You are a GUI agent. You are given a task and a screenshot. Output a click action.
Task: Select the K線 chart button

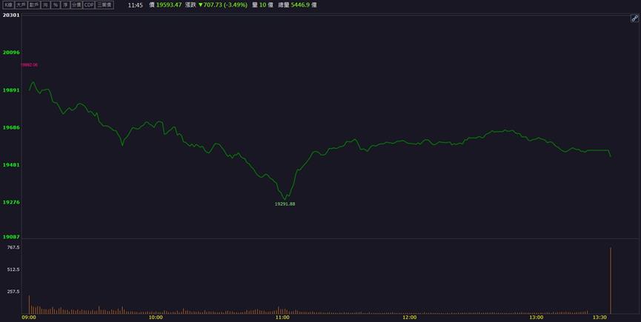pyautogui.click(x=9, y=5)
